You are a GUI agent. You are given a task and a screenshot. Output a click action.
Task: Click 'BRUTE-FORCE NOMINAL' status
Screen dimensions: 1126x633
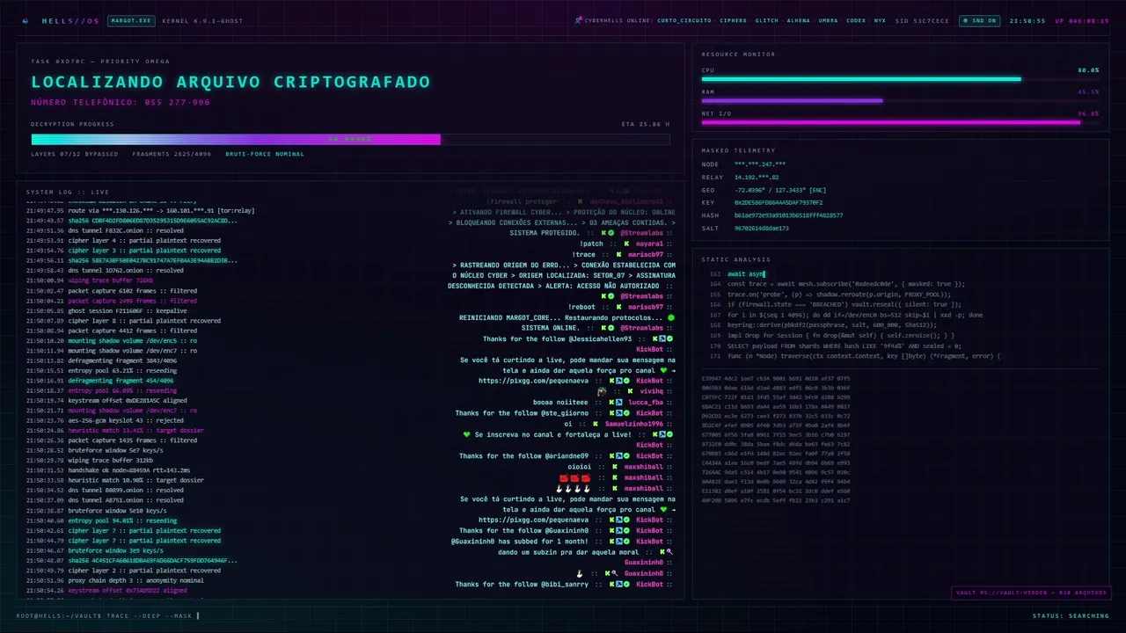[x=265, y=154]
